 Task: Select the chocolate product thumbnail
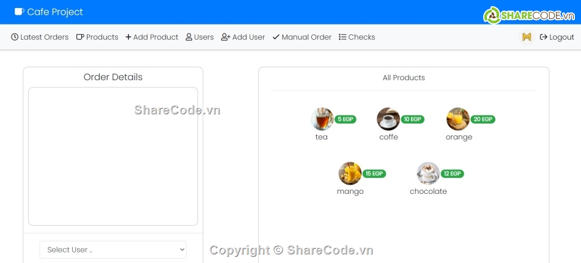pyautogui.click(x=428, y=173)
